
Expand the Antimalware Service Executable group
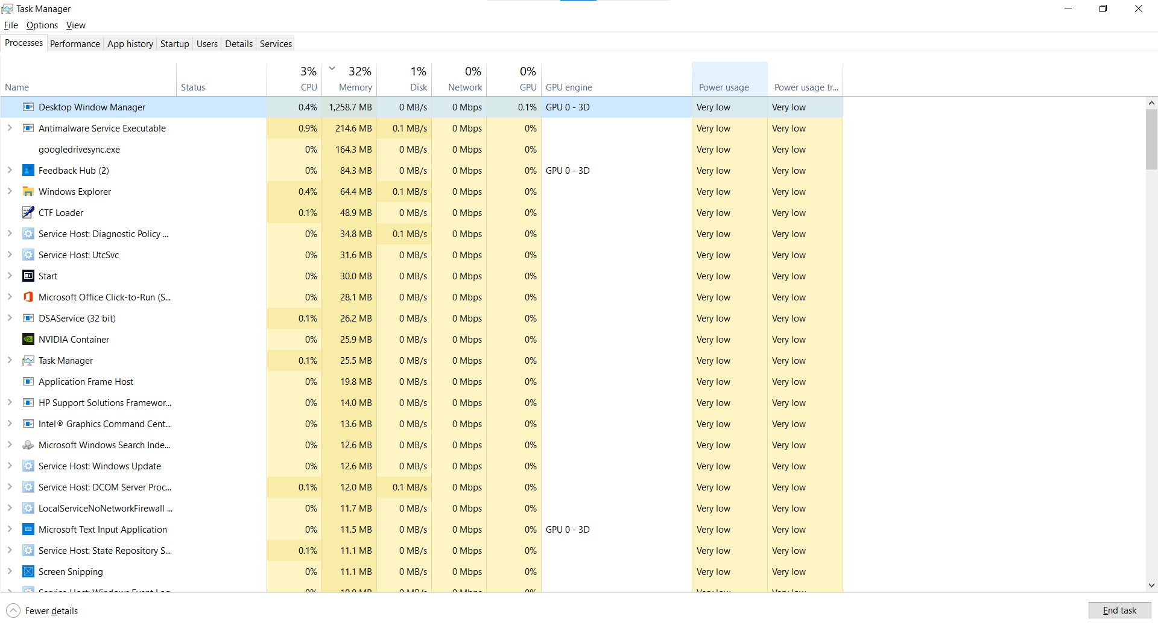click(10, 128)
